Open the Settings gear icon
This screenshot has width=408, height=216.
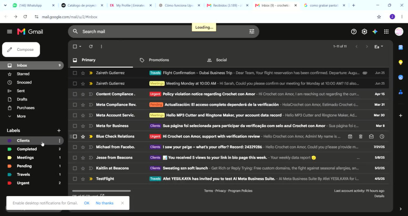click(364, 32)
